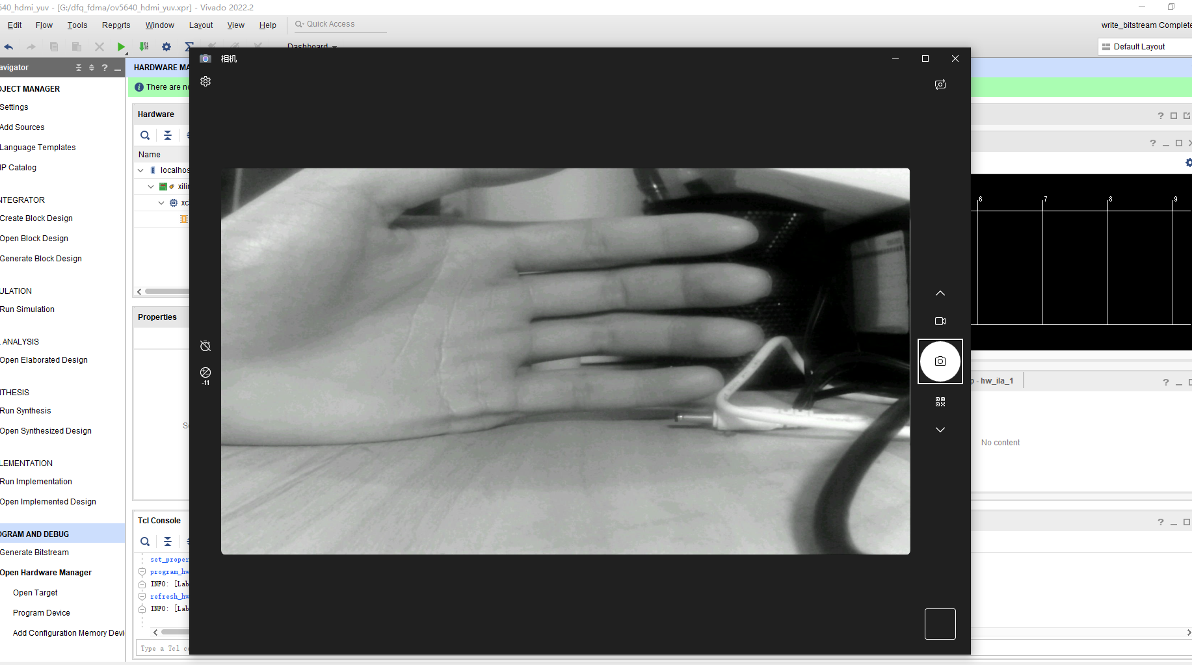Take a photo with the shutter button
This screenshot has height=665, width=1192.
940,361
